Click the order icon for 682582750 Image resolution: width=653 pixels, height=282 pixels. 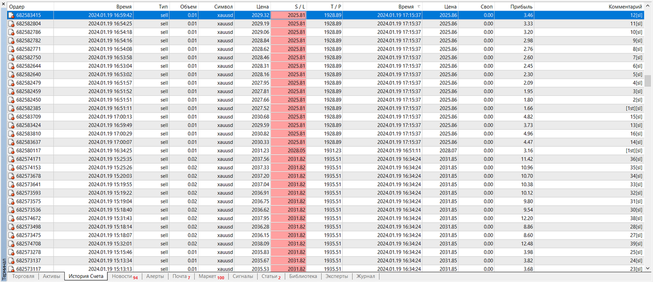(x=11, y=58)
